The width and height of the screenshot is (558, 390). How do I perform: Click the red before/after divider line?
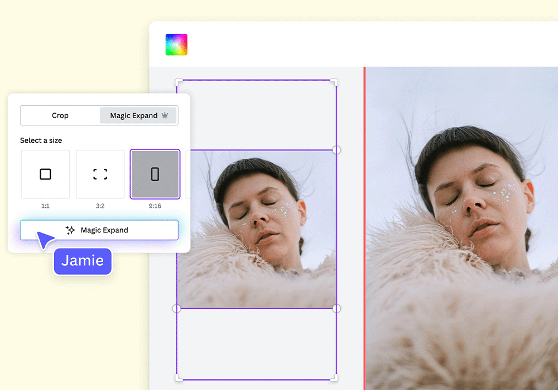pos(364,228)
